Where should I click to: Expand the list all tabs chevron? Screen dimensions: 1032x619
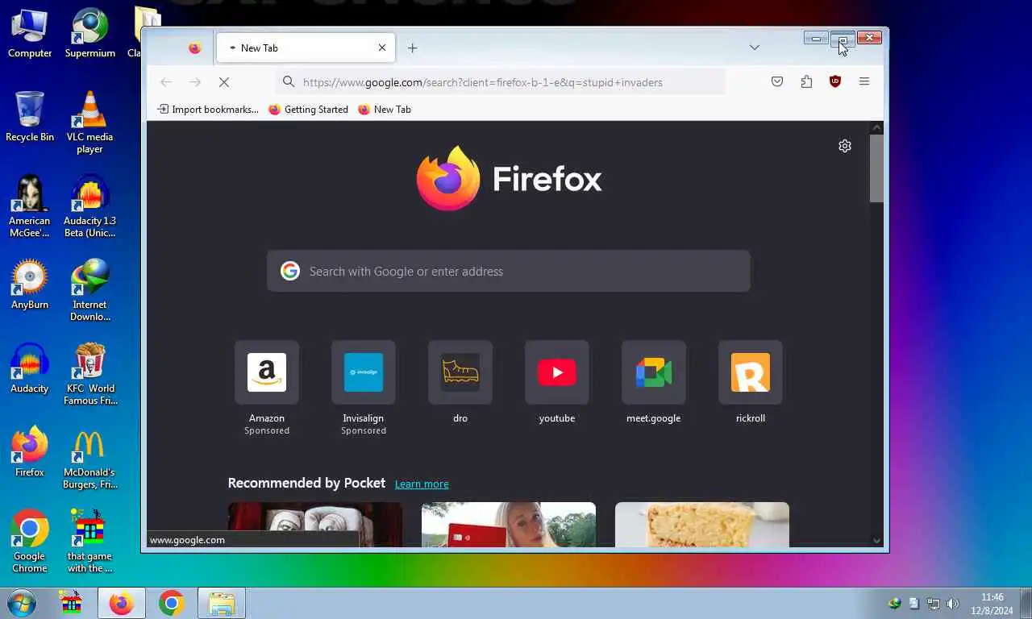[x=754, y=48]
